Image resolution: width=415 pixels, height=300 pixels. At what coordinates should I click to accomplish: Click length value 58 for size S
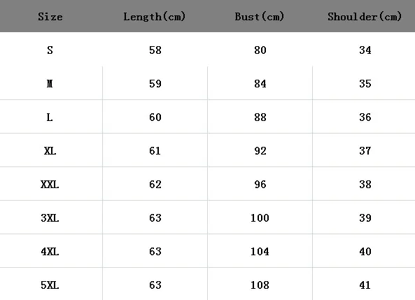pyautogui.click(x=155, y=50)
